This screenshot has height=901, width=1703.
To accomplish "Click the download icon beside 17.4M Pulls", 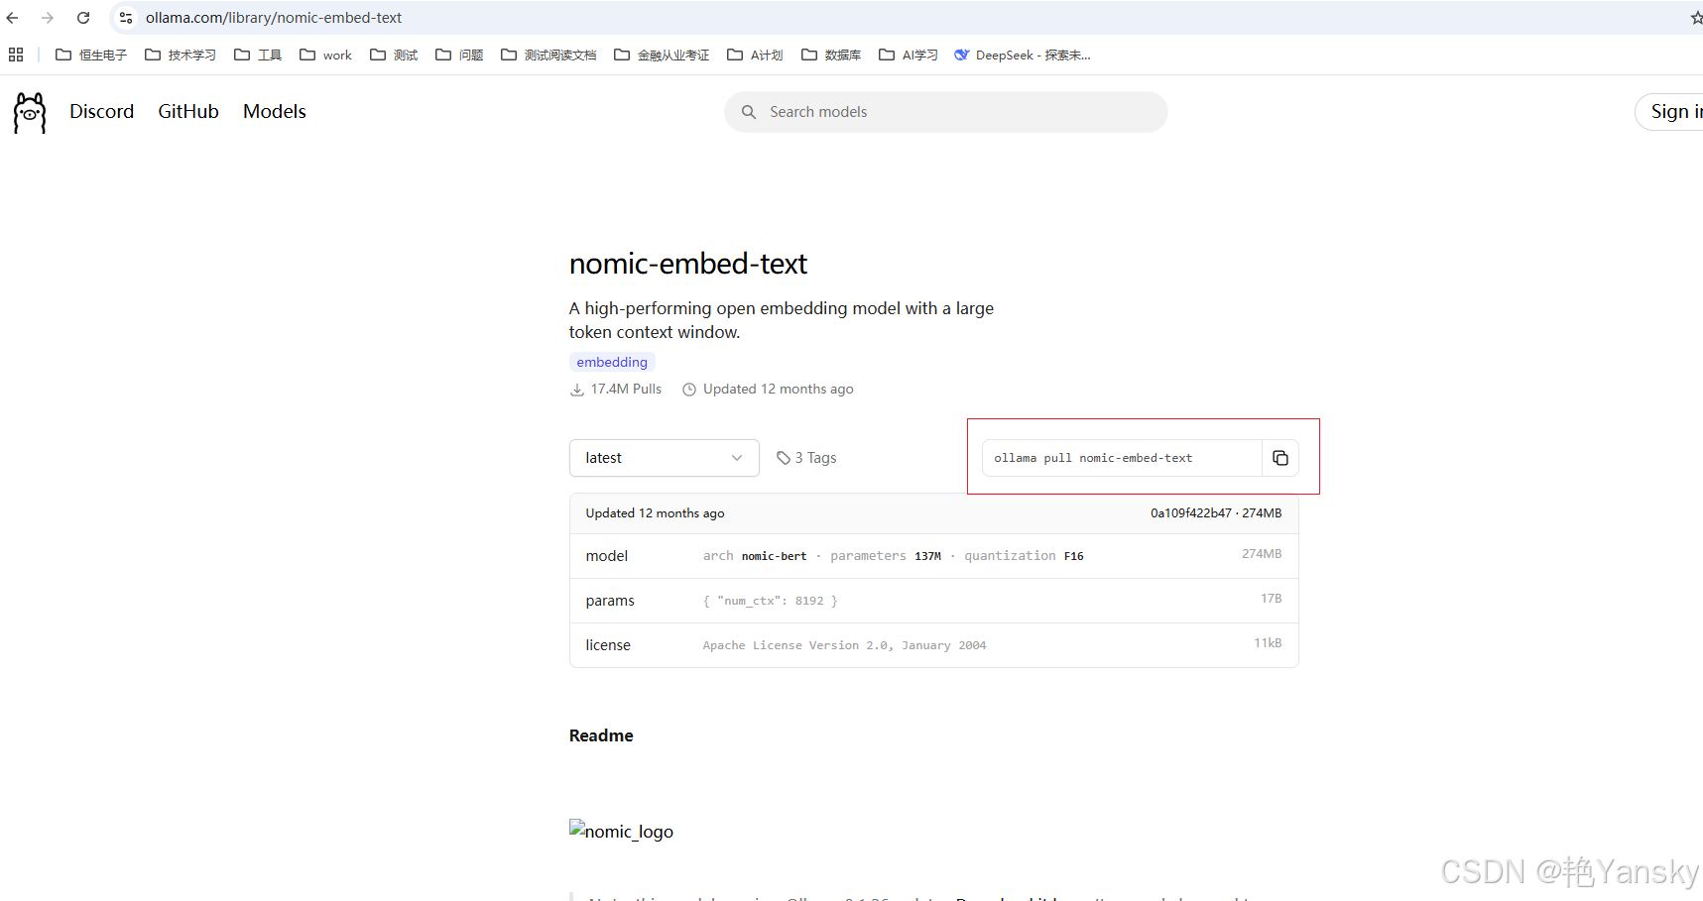I will [x=577, y=390].
